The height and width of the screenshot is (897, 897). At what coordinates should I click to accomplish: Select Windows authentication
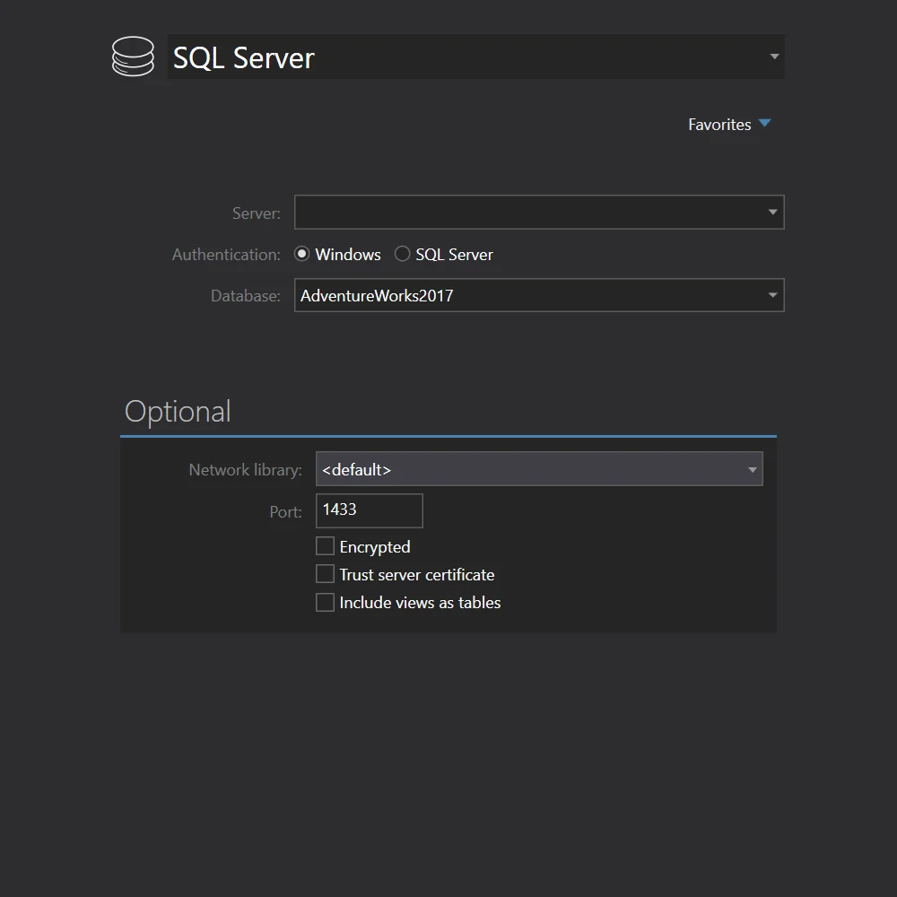(x=302, y=254)
